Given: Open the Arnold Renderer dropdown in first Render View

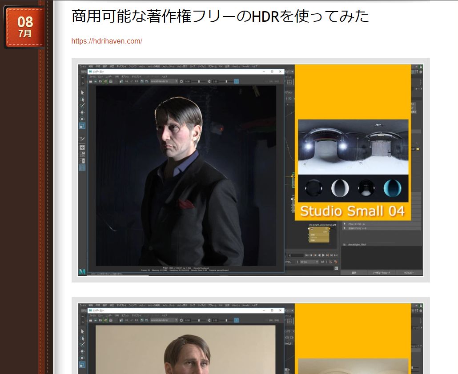Looking at the screenshot, I should pyautogui.click(x=164, y=81).
